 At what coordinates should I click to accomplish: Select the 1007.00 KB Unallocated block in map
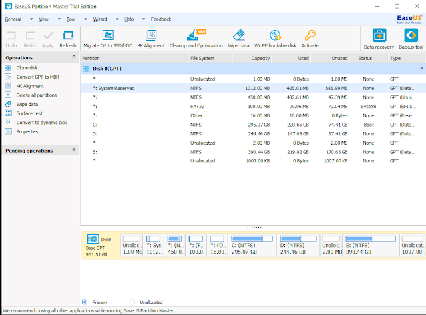point(413,245)
